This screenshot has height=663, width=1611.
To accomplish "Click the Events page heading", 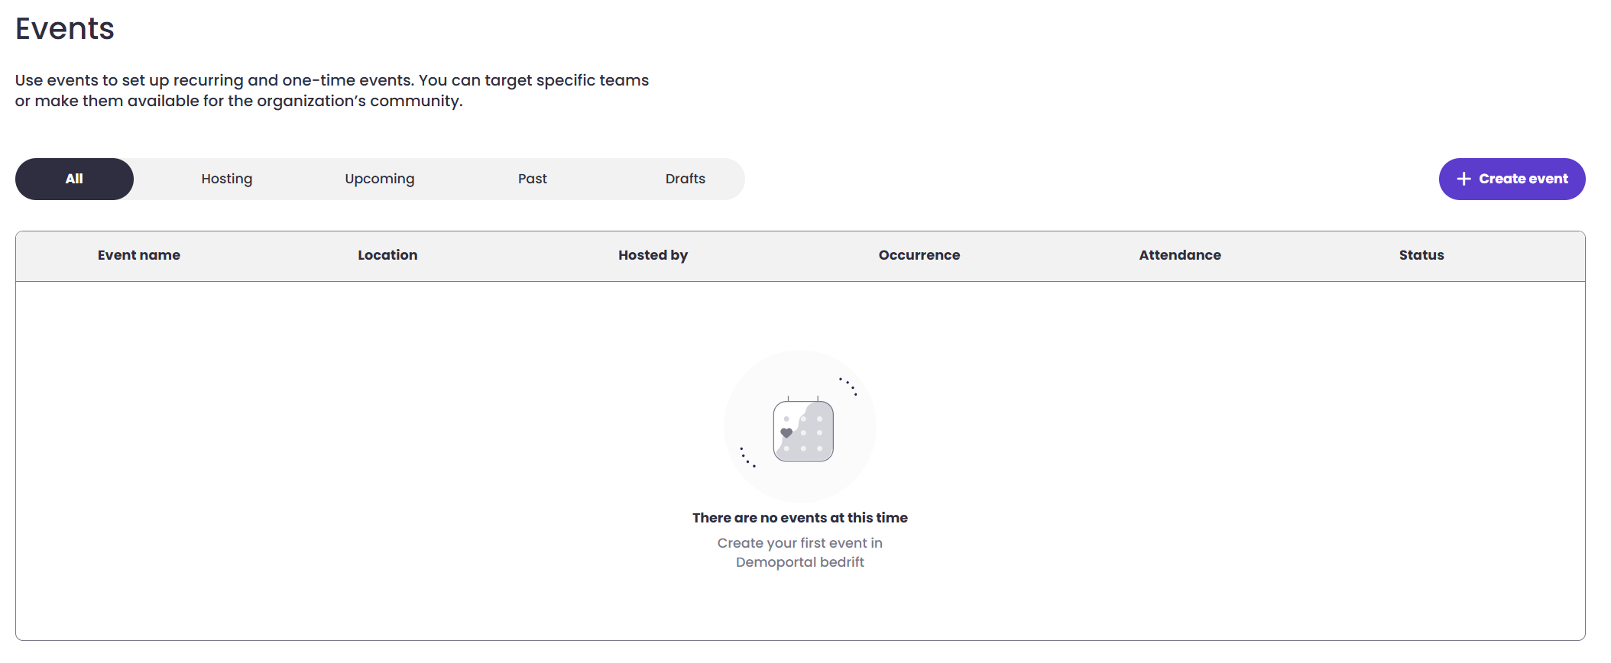I will [65, 29].
